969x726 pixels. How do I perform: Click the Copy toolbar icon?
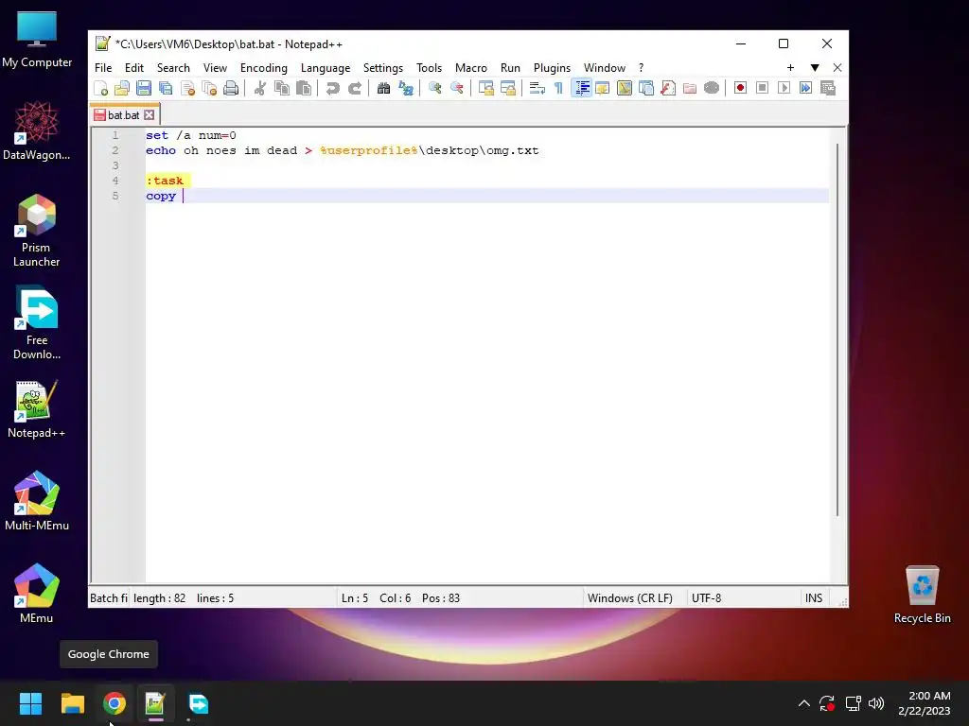pyautogui.click(x=282, y=88)
